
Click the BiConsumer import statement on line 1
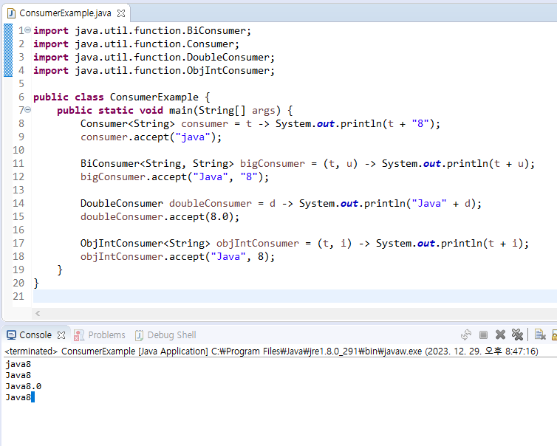[142, 30]
